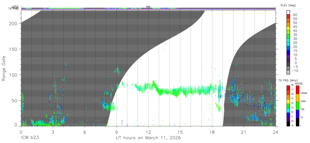Click the '-10' label on the ELEV scale
The height and width of the screenshot is (143, 310).
[295, 71]
